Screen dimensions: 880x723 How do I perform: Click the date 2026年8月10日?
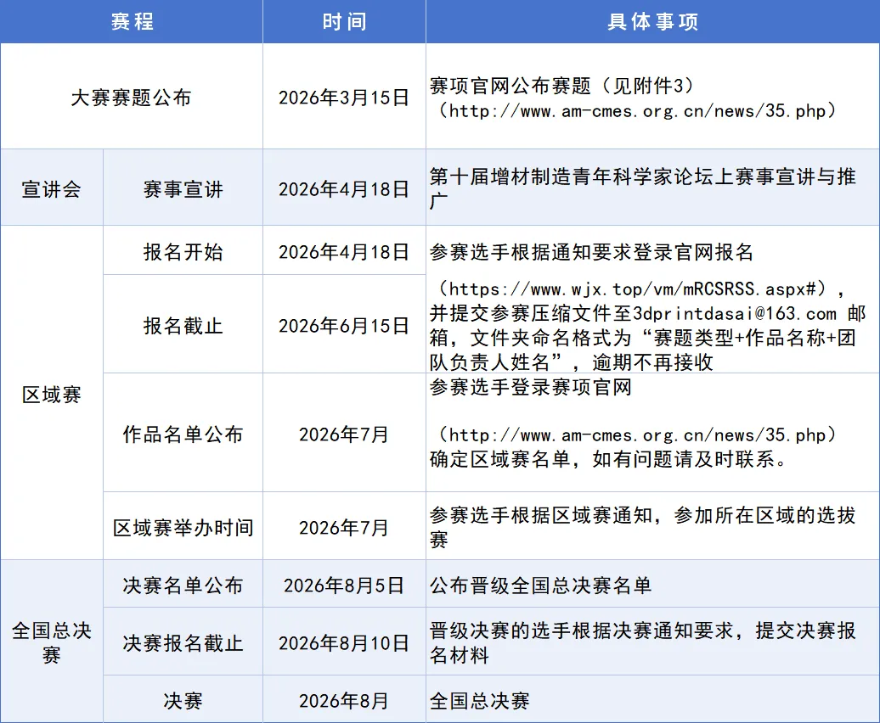pos(343,642)
